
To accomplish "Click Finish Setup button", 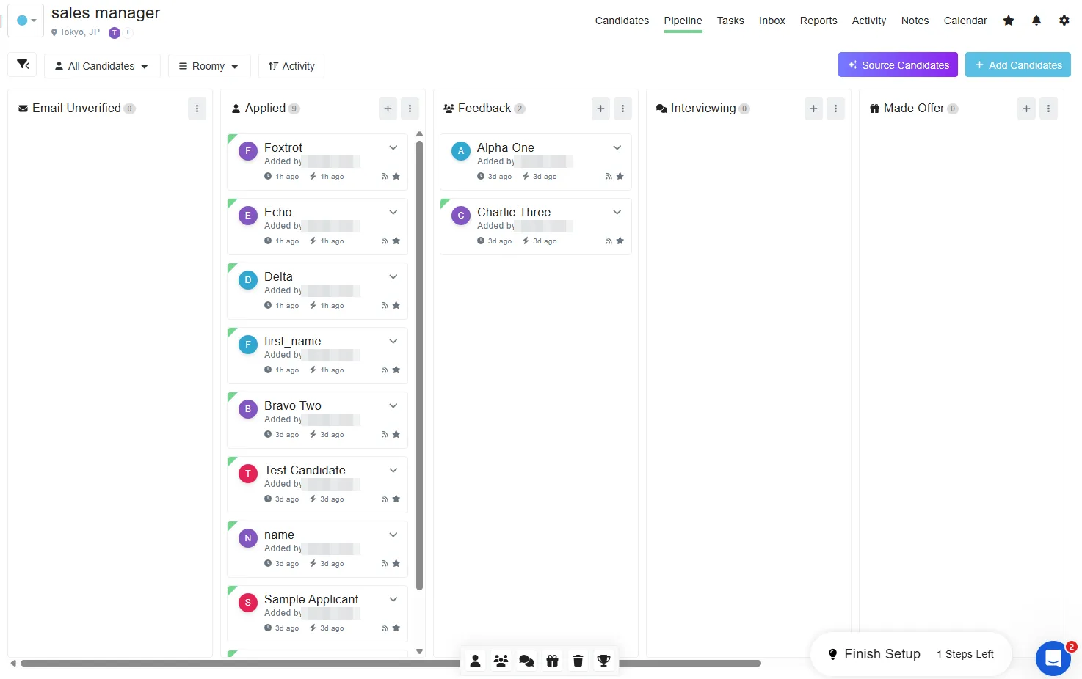I will click(911, 654).
